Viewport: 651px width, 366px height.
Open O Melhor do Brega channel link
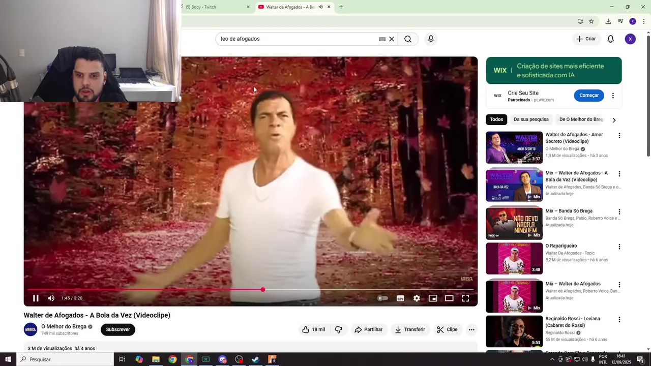64,326
